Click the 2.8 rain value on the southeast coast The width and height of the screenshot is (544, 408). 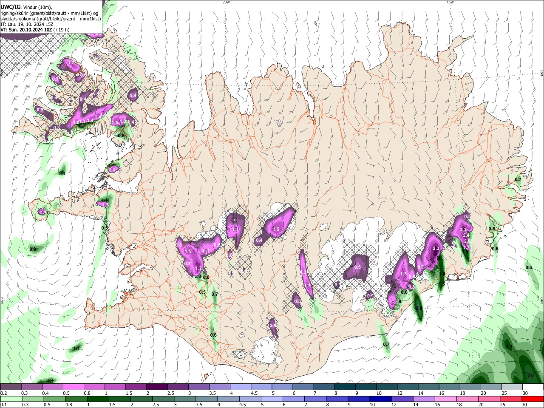coord(419,308)
